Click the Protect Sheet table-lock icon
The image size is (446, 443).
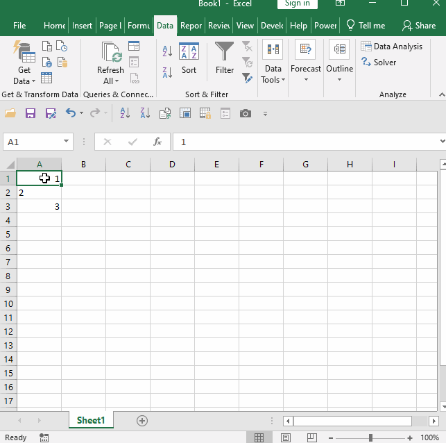pos(205,113)
